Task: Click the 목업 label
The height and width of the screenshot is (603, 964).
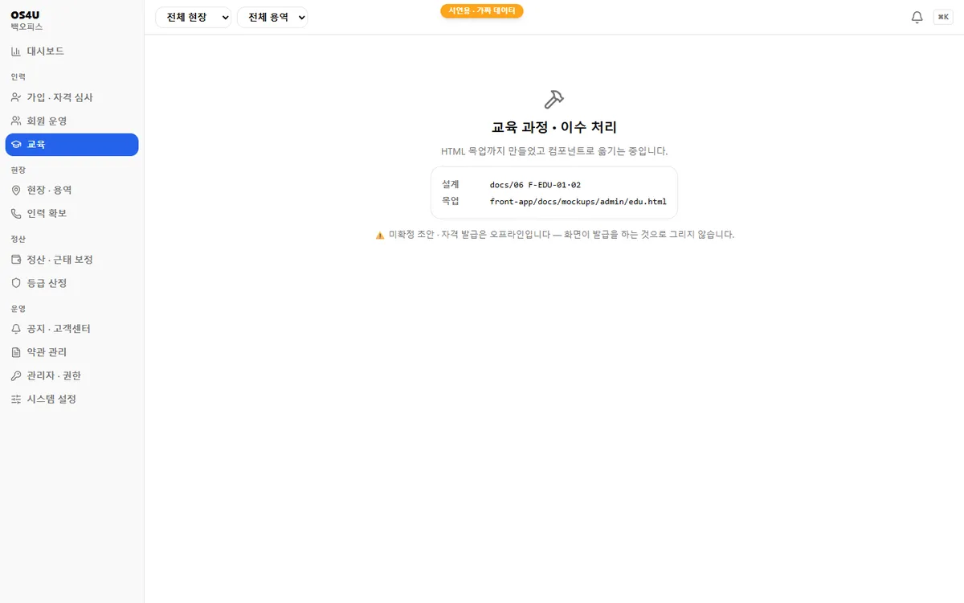Action: [451, 201]
